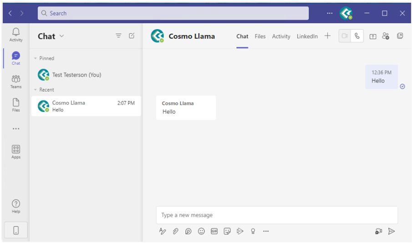Screen dimensions: 412x243
Task: Click the sent Hello message at 12:36 PM
Action: click(381, 77)
